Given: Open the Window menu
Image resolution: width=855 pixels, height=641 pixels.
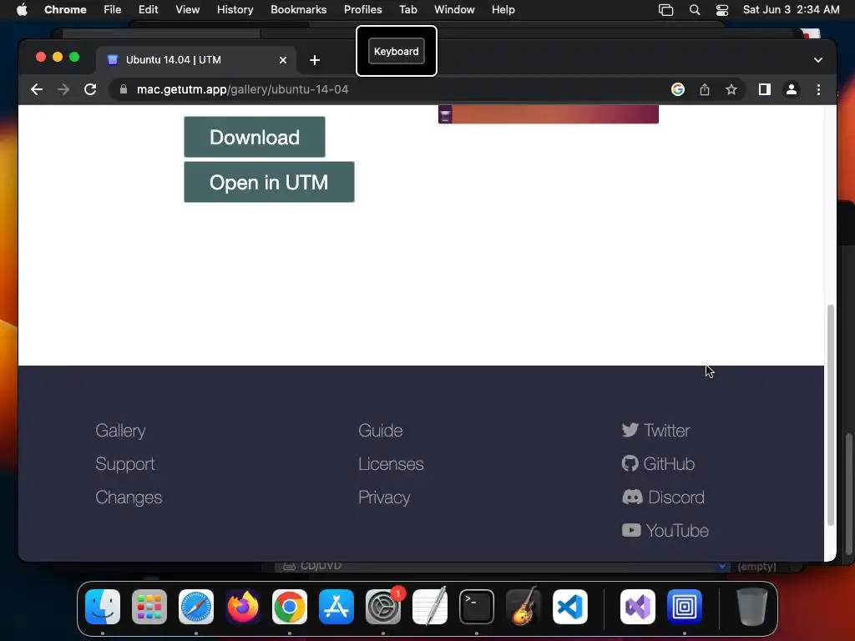Looking at the screenshot, I should pyautogui.click(x=454, y=10).
